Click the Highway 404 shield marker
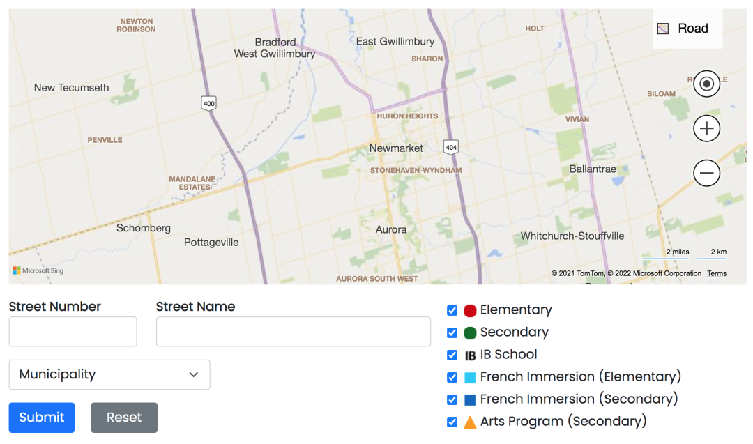 coord(451,147)
